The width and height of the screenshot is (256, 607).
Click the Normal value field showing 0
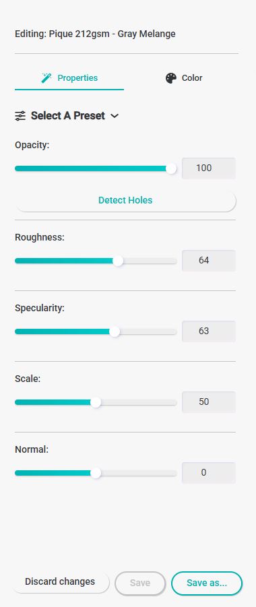pyautogui.click(x=209, y=473)
